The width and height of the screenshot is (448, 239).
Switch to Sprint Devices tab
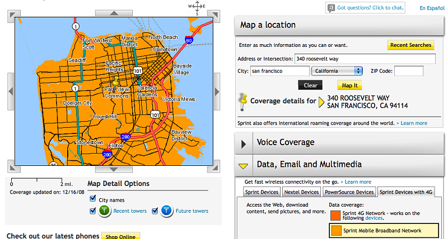click(262, 192)
